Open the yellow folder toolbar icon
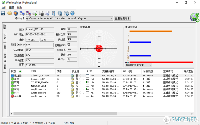This screenshot has height=125, width=200. pos(10,13)
